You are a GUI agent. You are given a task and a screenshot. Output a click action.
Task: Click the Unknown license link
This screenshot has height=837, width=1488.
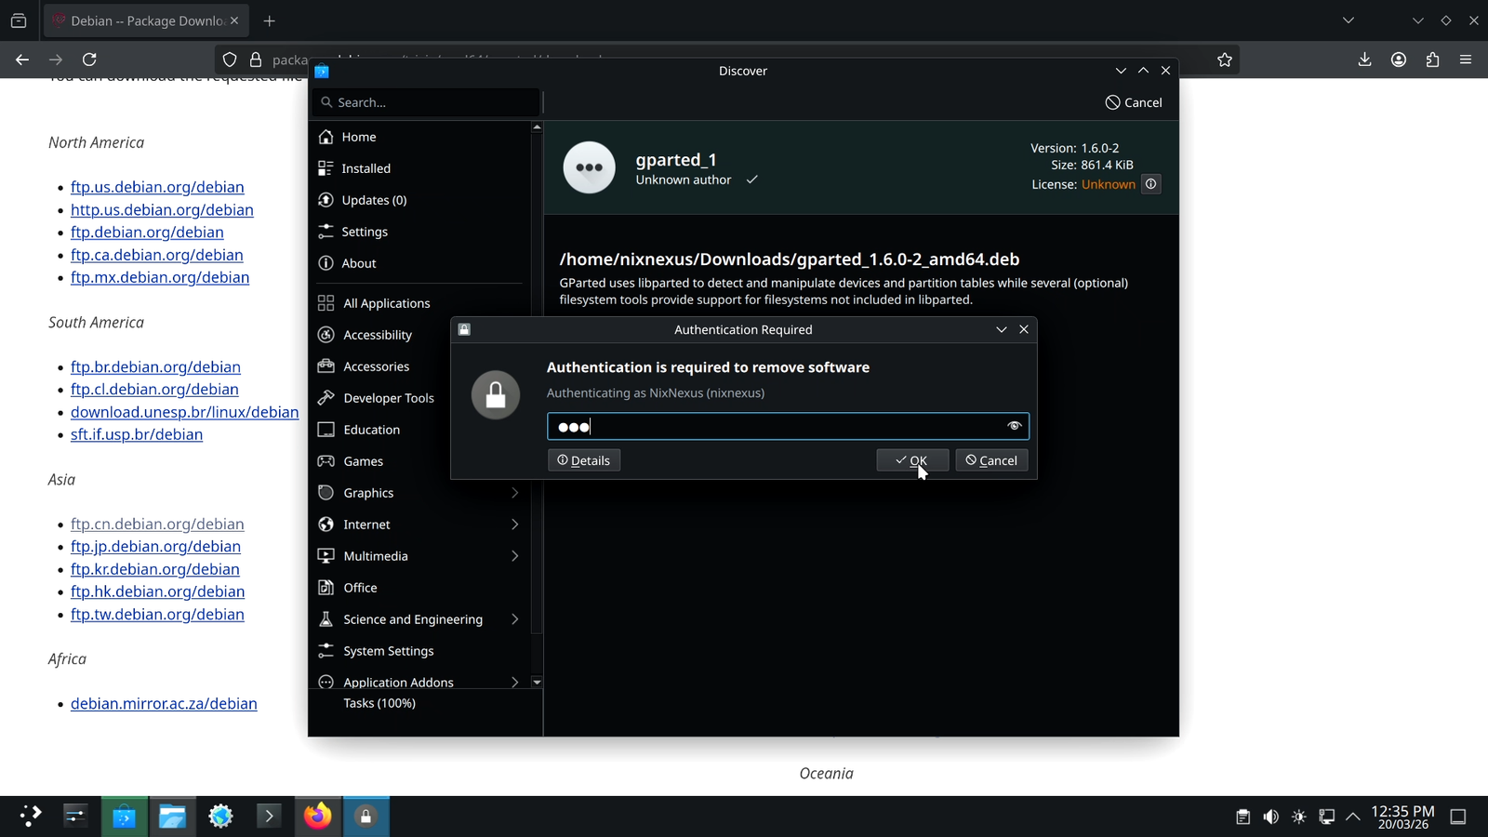point(1108,184)
